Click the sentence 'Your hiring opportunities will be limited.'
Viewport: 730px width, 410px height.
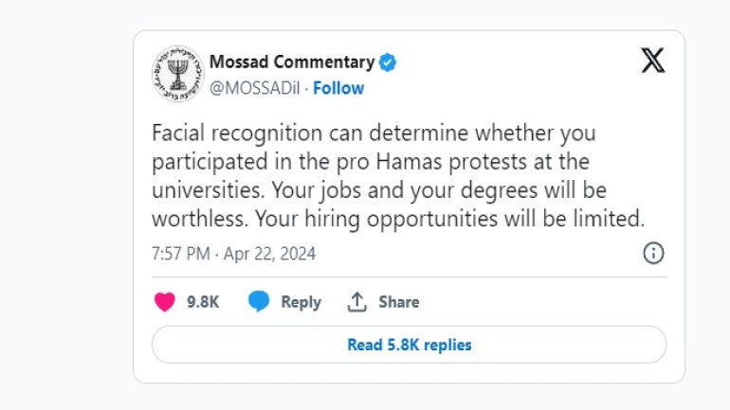tap(449, 219)
